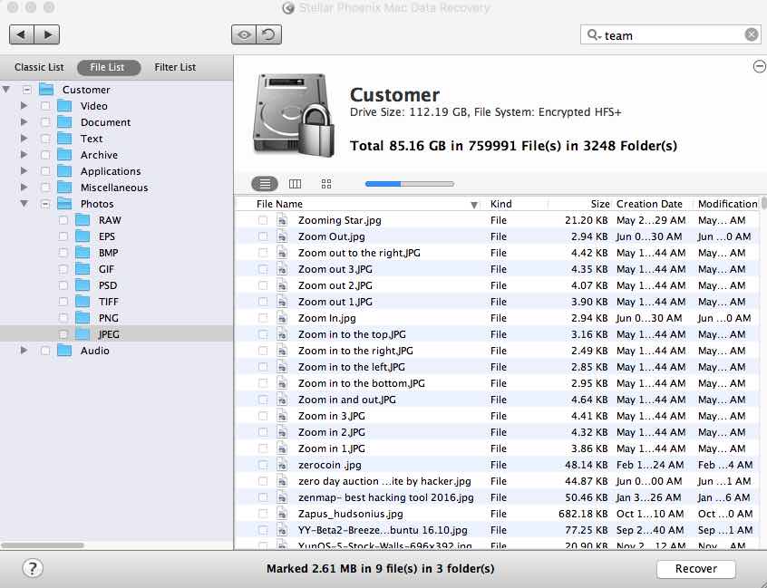The height and width of the screenshot is (588, 767).
Task: Collapse the Photos folder
Action: 24,204
